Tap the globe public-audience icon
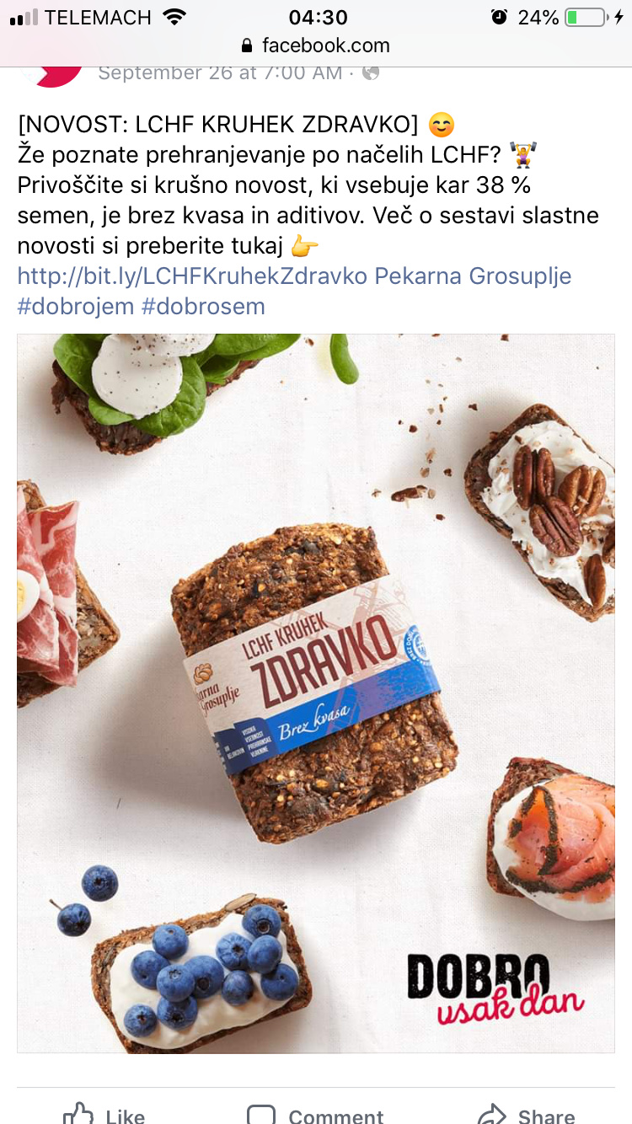The image size is (632, 1124). (370, 72)
